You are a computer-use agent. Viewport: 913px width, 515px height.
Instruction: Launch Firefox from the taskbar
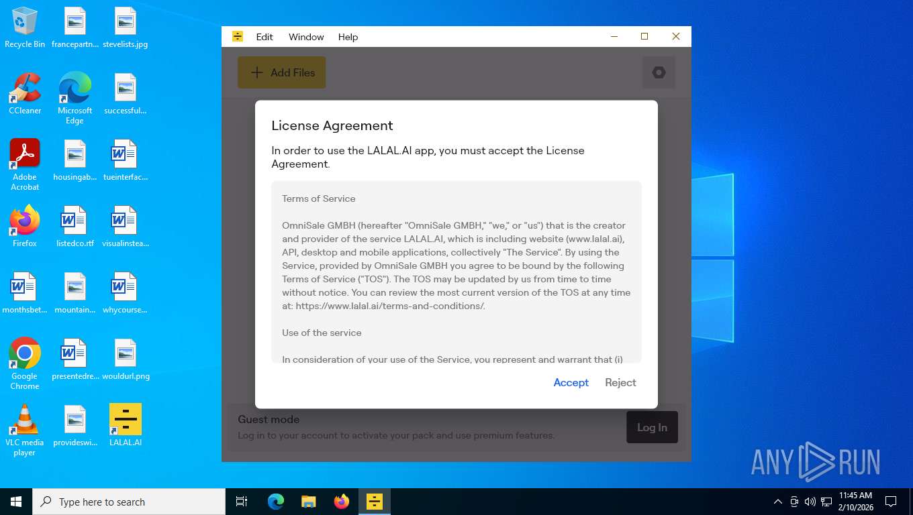pyautogui.click(x=342, y=502)
